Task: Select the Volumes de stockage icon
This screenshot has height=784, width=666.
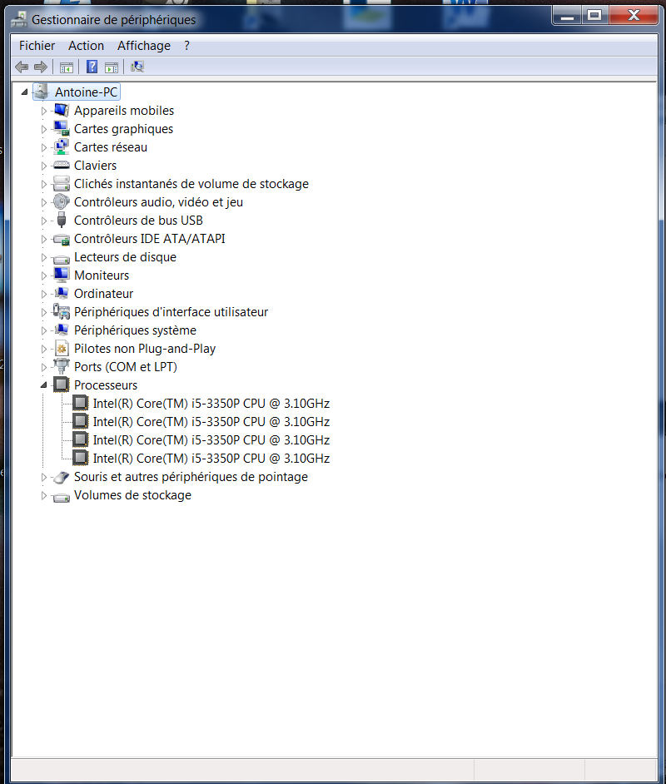Action: pos(62,497)
